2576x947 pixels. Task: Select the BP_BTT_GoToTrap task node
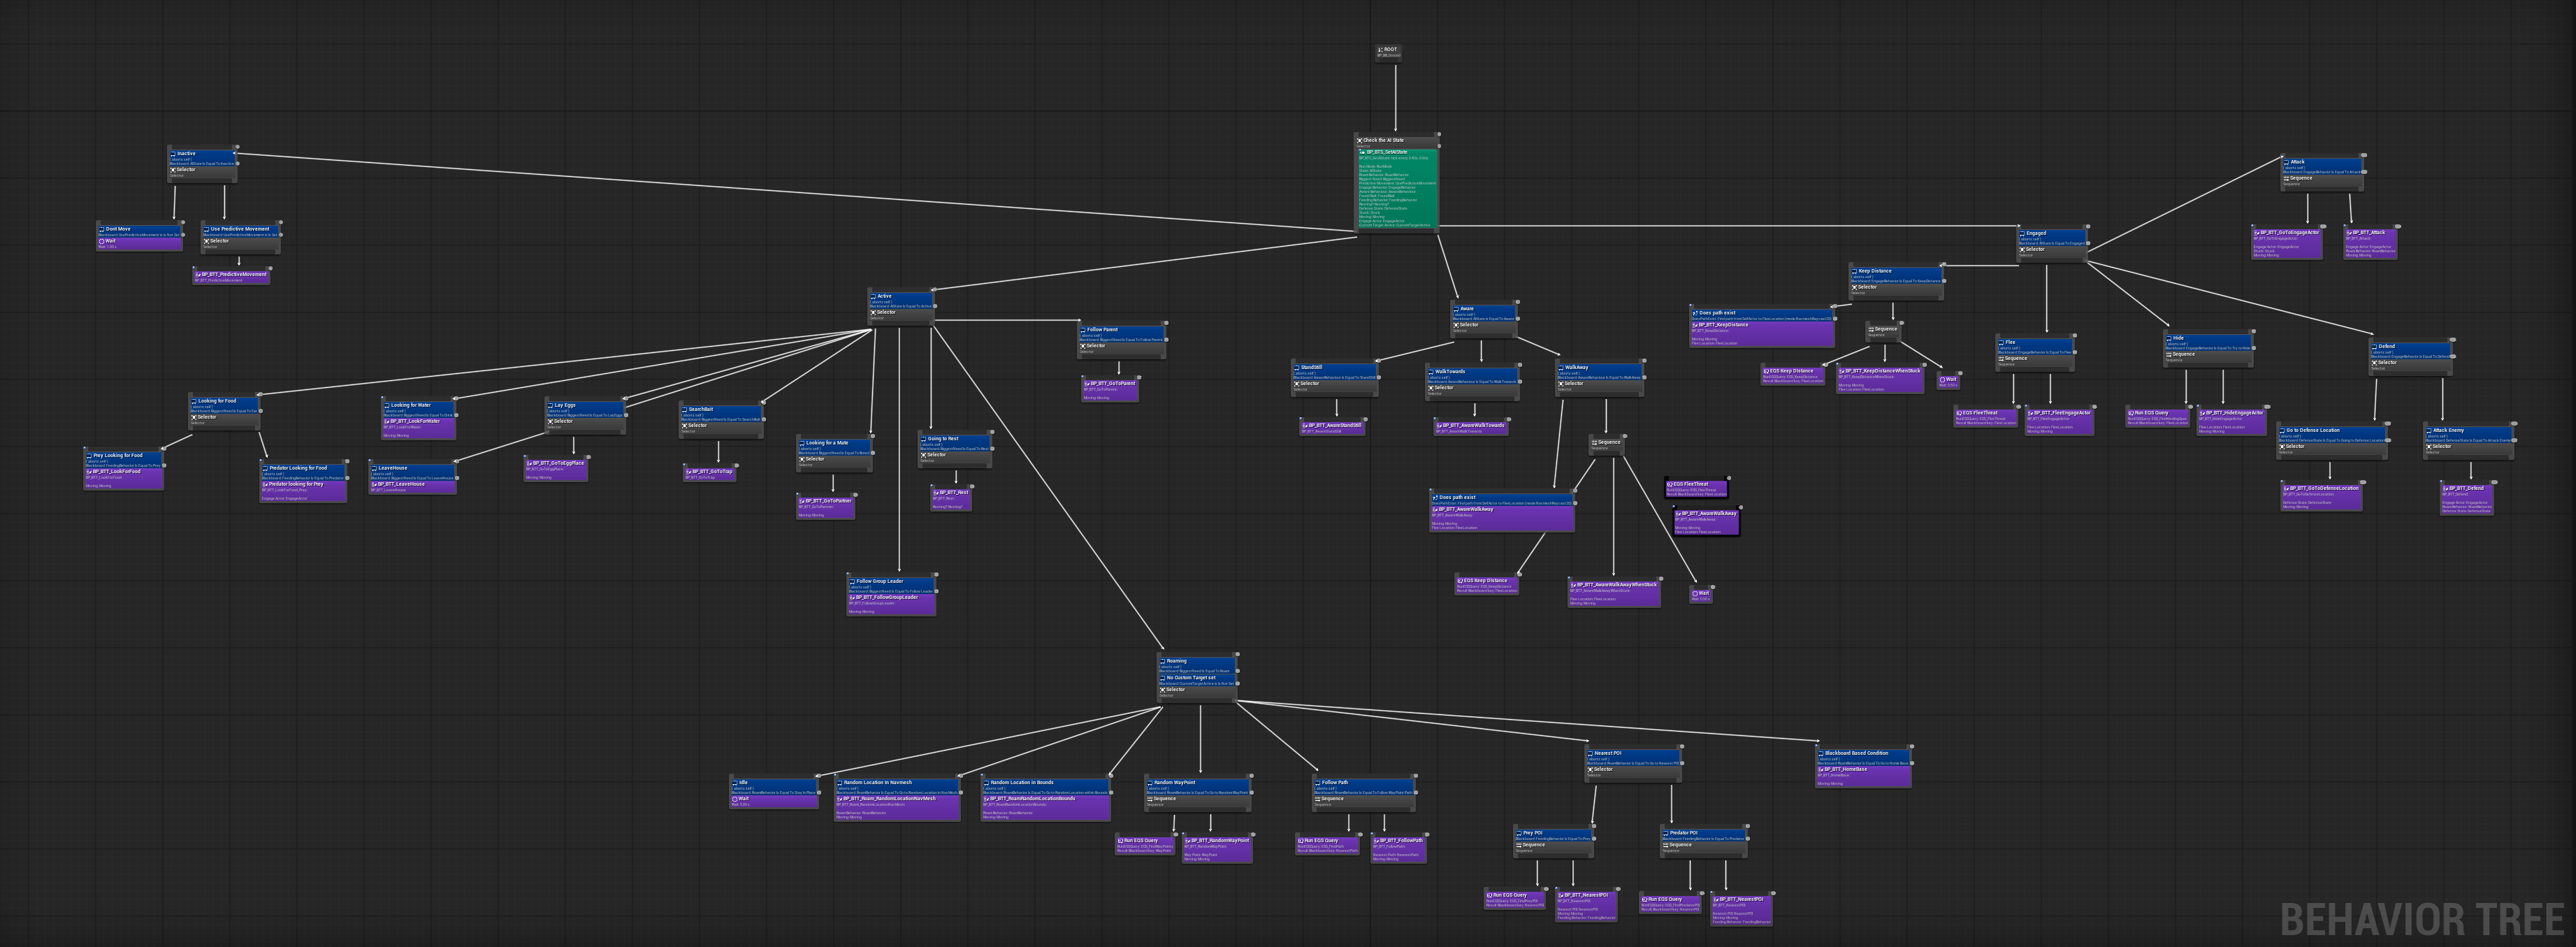coord(711,474)
